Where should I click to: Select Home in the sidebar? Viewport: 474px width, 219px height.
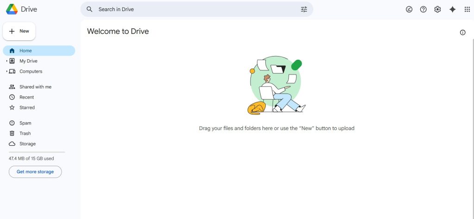pyautogui.click(x=39, y=51)
